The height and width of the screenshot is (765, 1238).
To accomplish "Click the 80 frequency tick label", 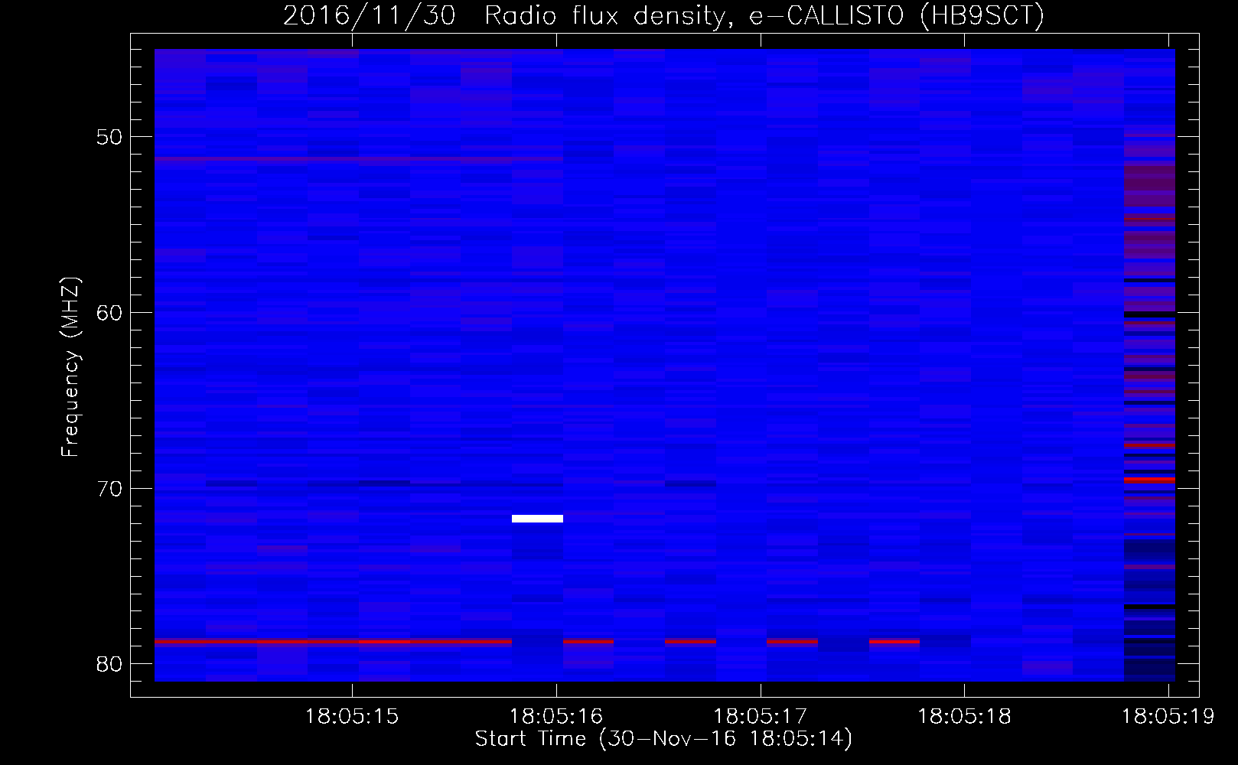I will [109, 664].
